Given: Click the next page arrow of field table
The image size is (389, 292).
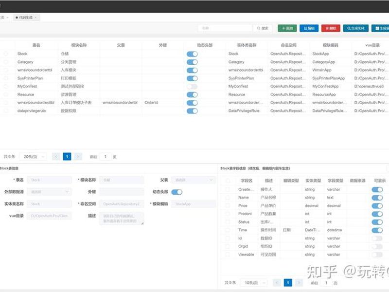Looking at the screenshot, I should 299,283.
